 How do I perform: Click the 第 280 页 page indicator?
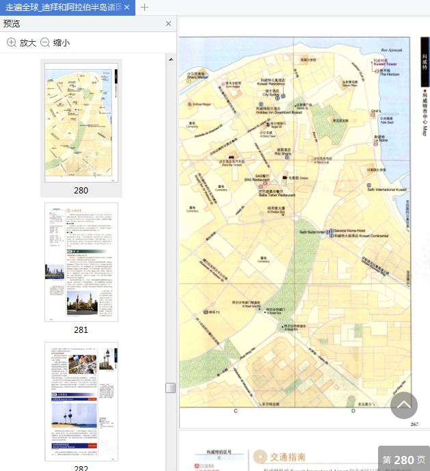point(403,459)
